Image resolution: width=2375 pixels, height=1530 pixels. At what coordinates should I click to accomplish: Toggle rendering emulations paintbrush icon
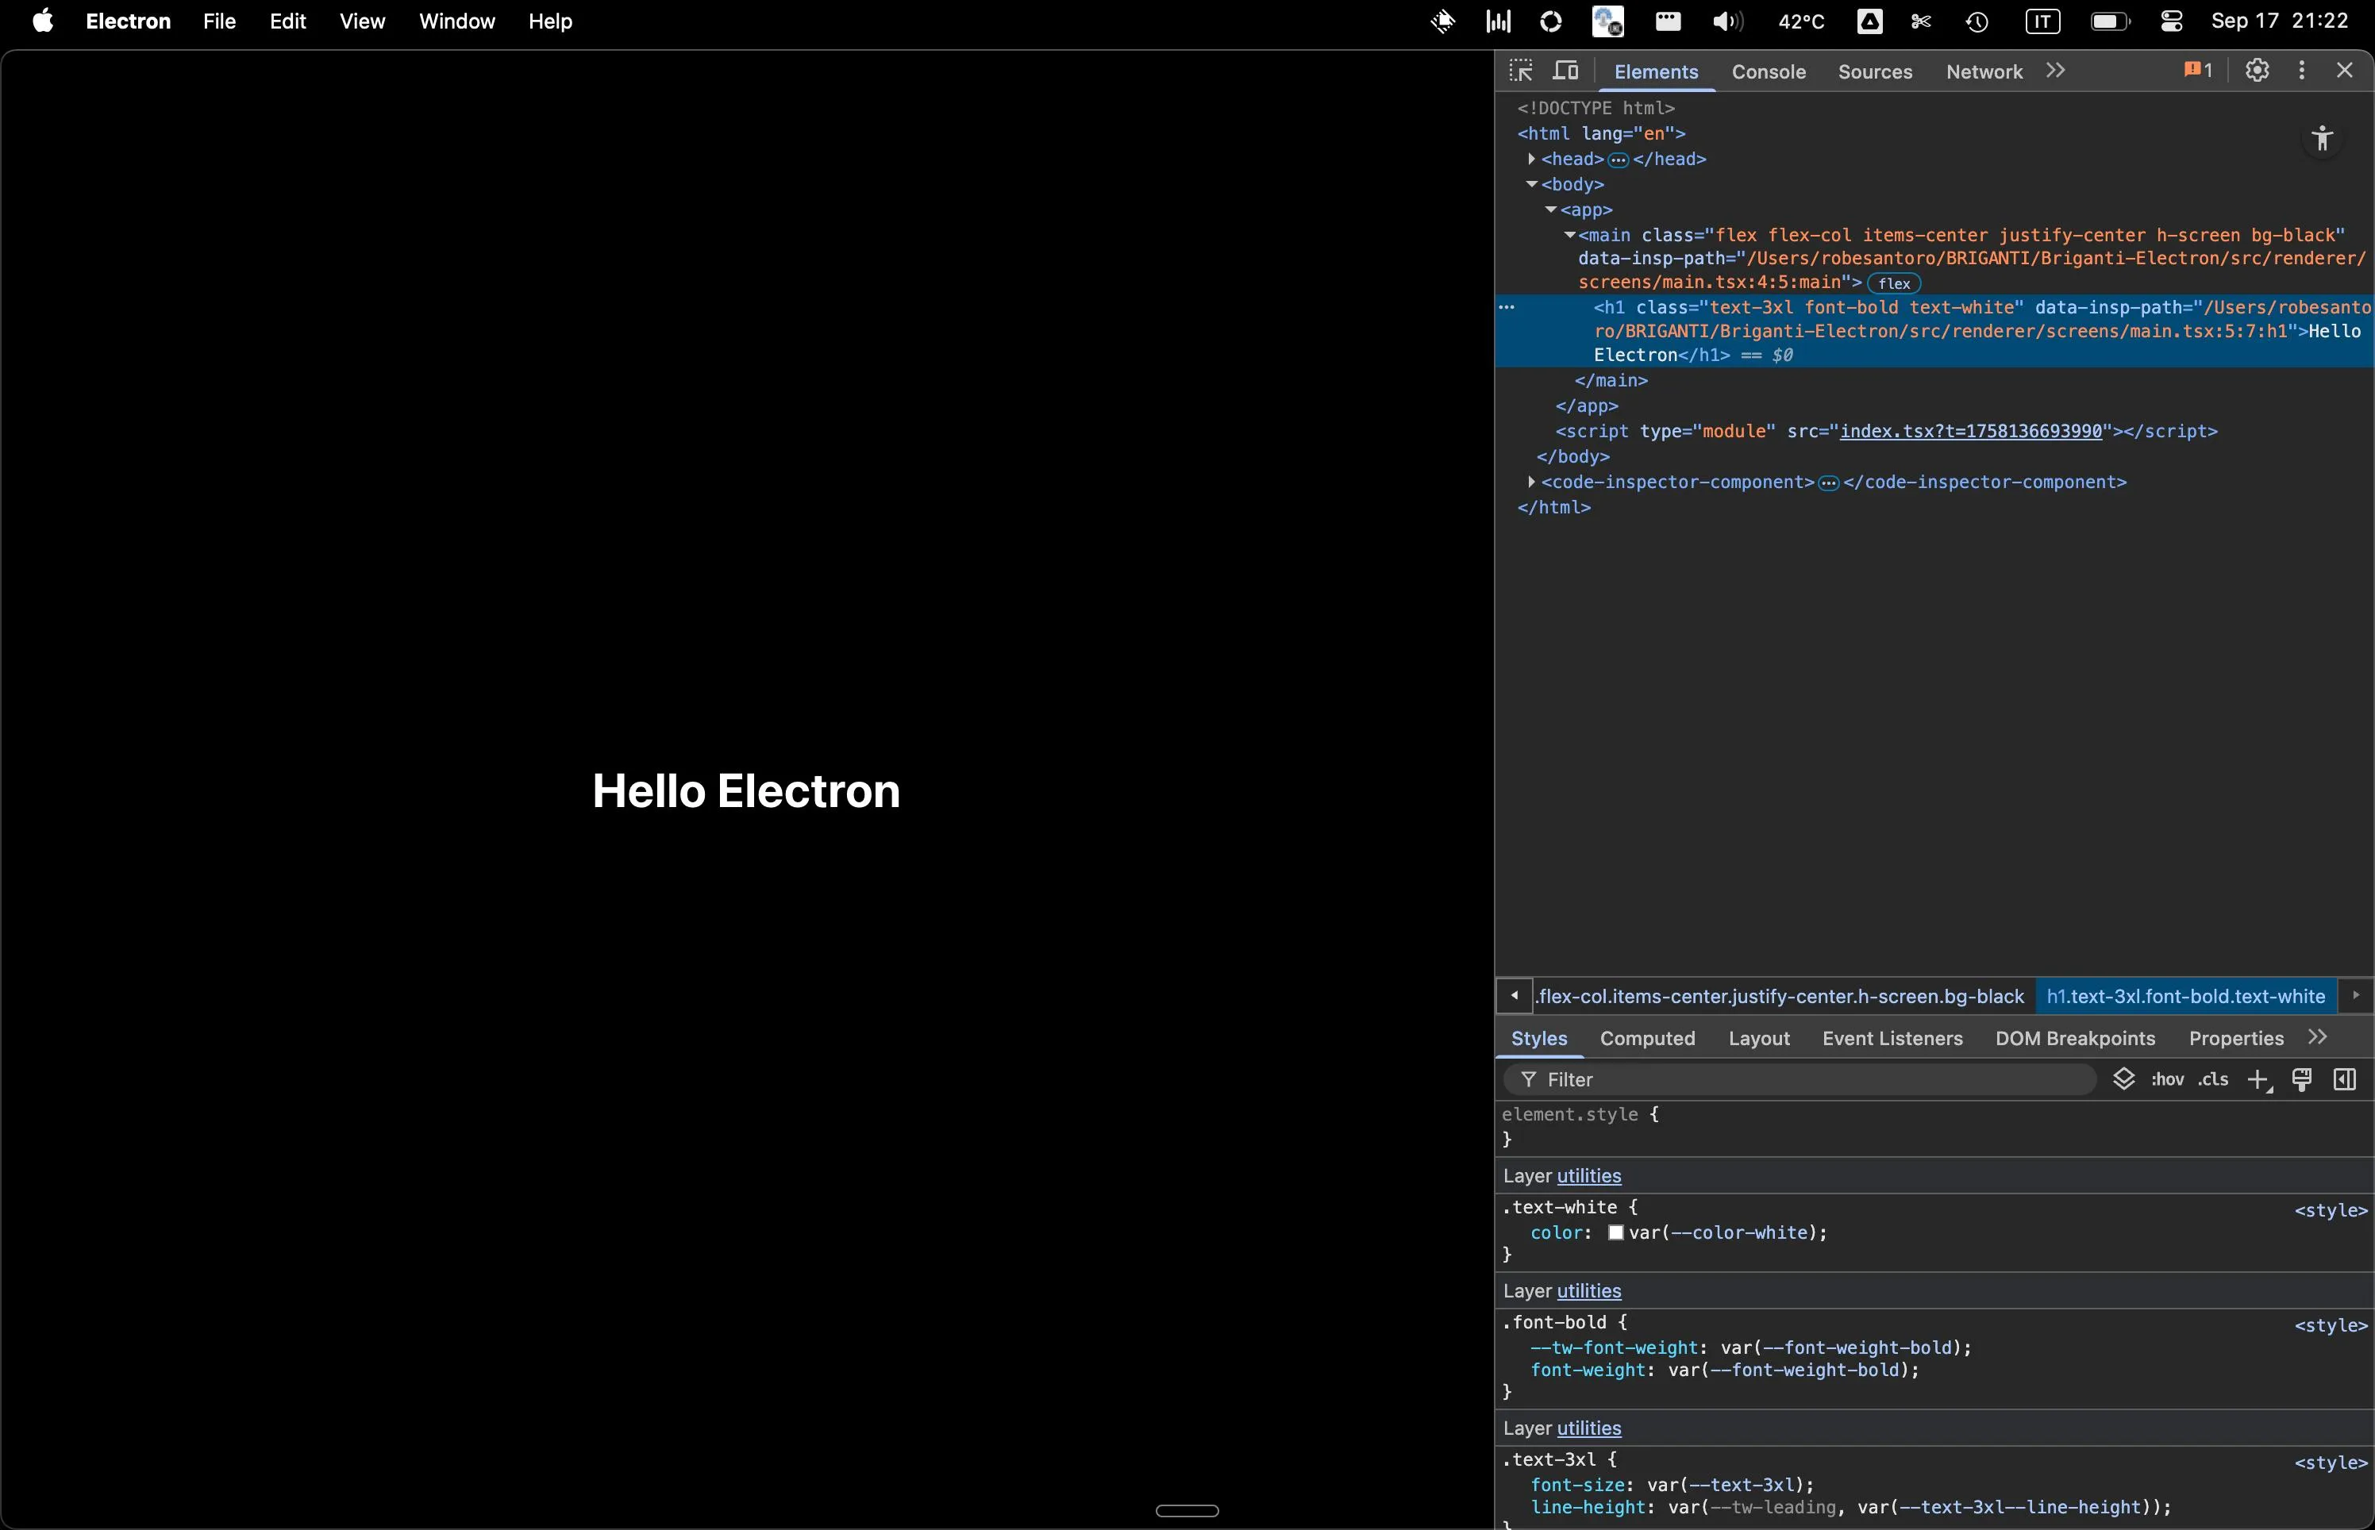tap(2301, 1080)
